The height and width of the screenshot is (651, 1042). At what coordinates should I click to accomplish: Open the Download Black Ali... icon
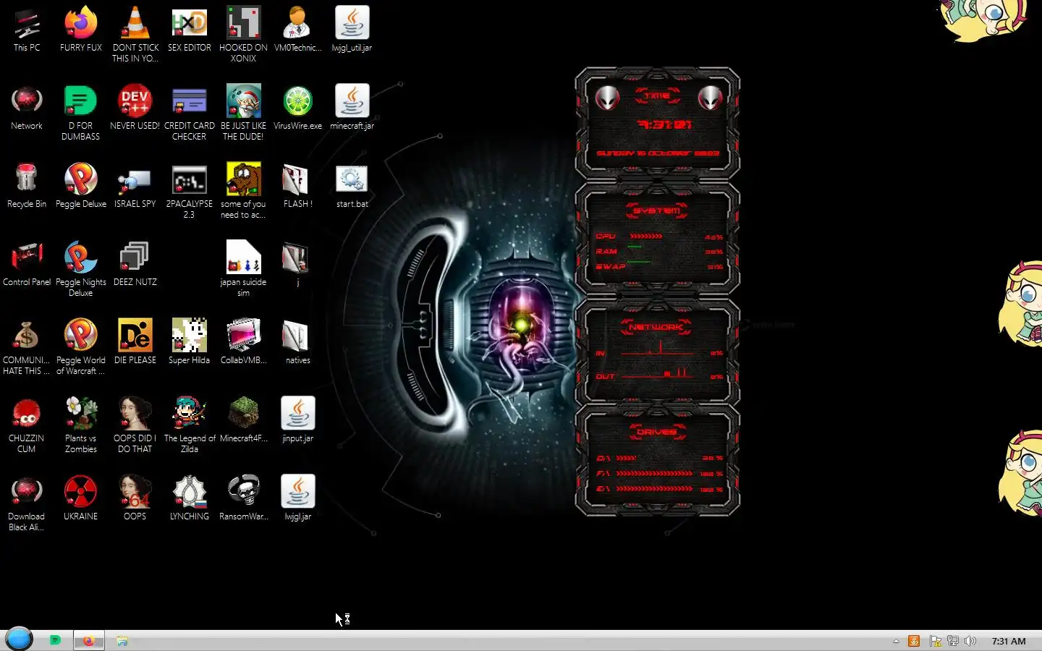[x=27, y=504]
